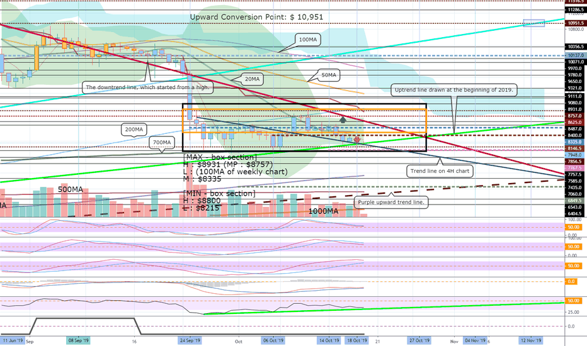Click the 'Upward Conversion Point: $ 10,951' text
The height and width of the screenshot is (346, 587).
pos(256,17)
